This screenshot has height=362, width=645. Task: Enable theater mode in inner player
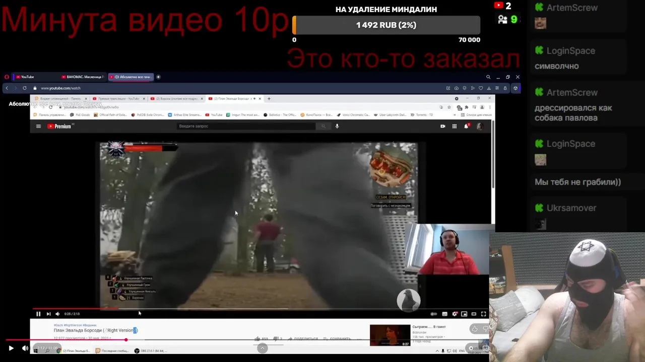[x=474, y=314]
